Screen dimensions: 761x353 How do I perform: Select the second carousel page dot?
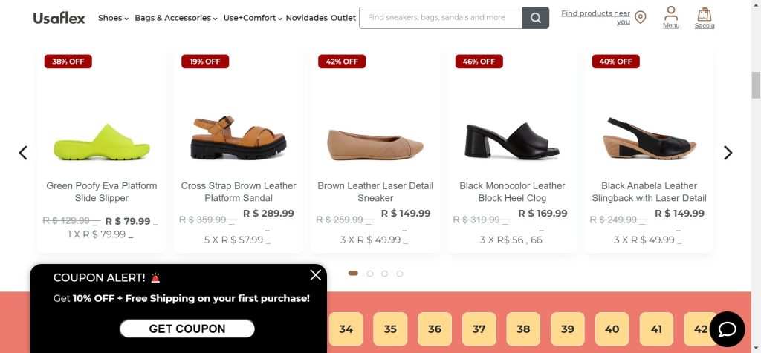[x=370, y=274]
